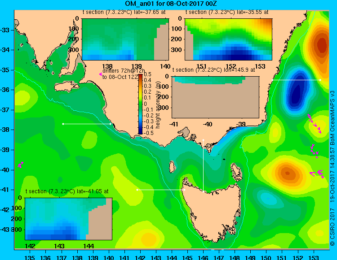Click the 146 longitude axis label
The image size is (337, 260).
click(x=203, y=257)
